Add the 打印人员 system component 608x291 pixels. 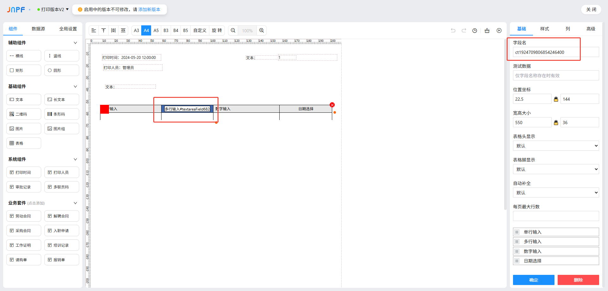[62, 172]
